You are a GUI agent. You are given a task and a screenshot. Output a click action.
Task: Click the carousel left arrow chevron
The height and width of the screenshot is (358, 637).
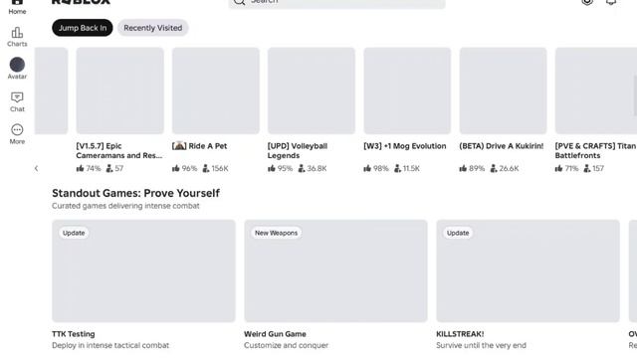(36, 168)
